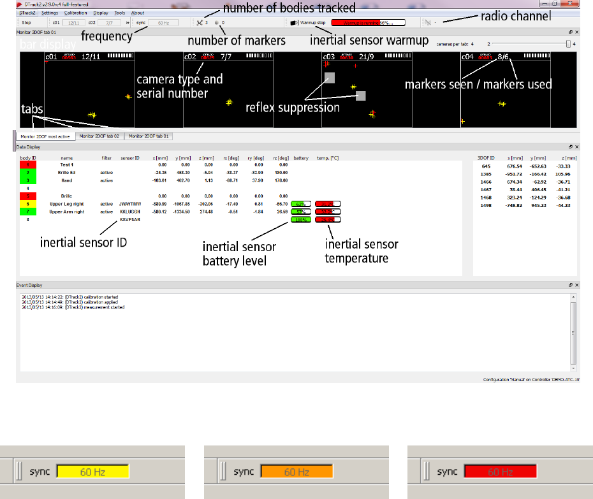The height and width of the screenshot is (499, 593).
Task: Close the Monitor 2DOF panel
Action: [x=576, y=32]
